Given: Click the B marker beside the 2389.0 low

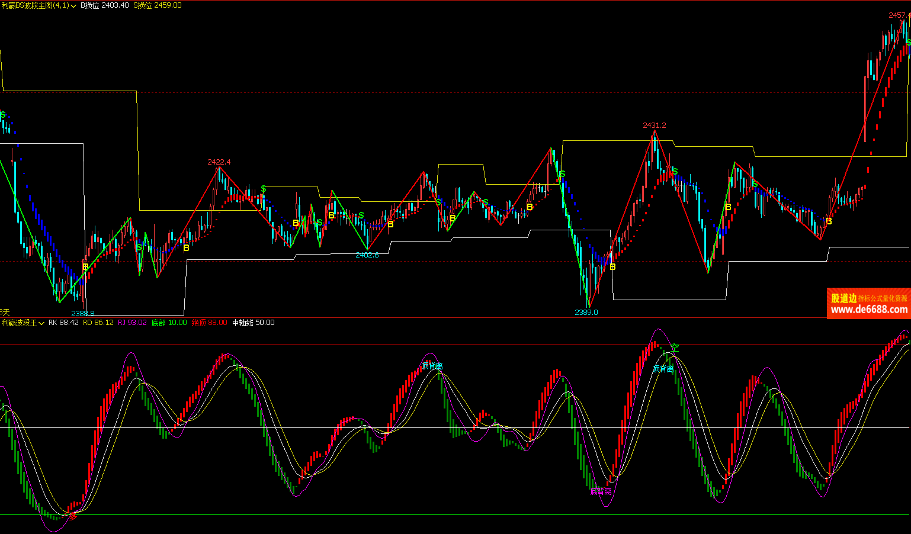Looking at the screenshot, I should 612,267.
